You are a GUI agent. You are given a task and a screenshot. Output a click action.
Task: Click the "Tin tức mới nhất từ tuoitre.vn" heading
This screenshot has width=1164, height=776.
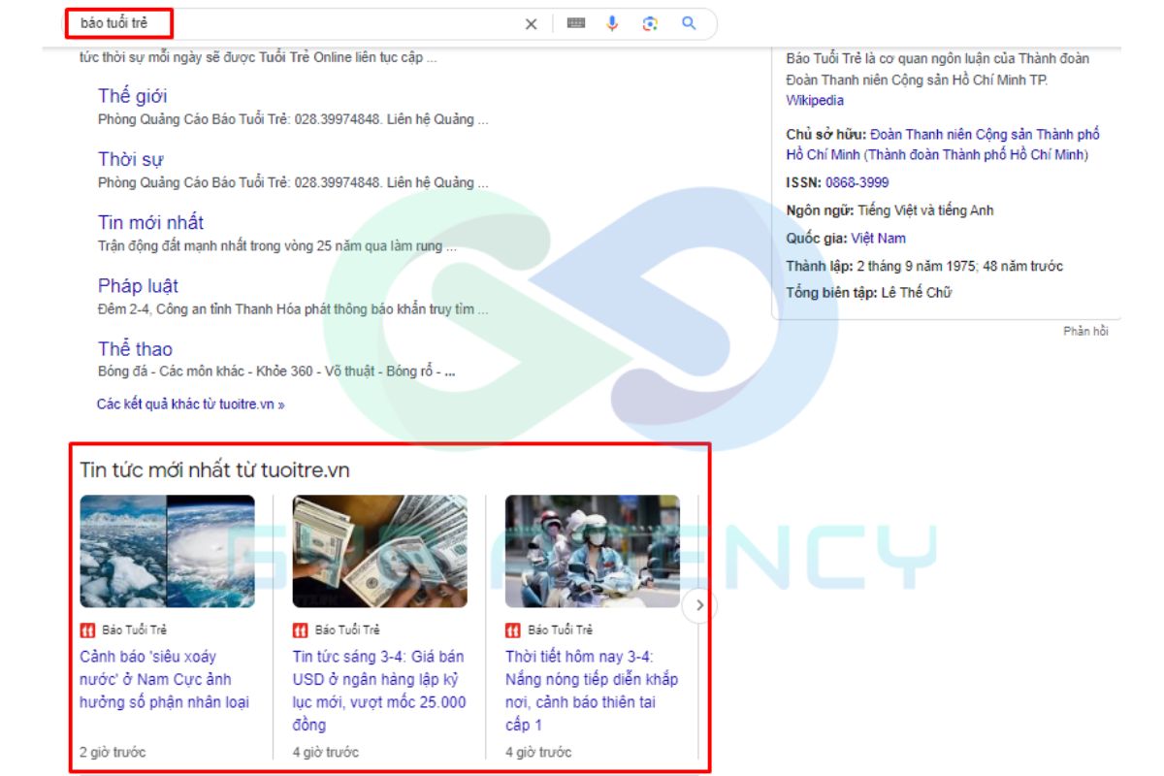click(x=214, y=470)
